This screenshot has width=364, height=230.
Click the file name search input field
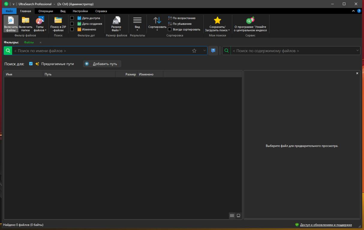tap(102, 51)
